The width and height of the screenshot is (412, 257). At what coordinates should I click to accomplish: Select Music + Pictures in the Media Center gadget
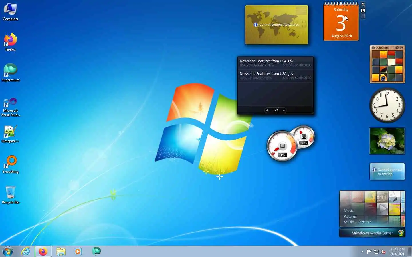[357, 222]
